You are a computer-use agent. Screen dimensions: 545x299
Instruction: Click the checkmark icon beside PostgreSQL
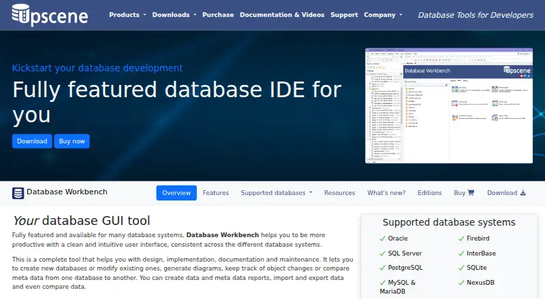coord(383,268)
